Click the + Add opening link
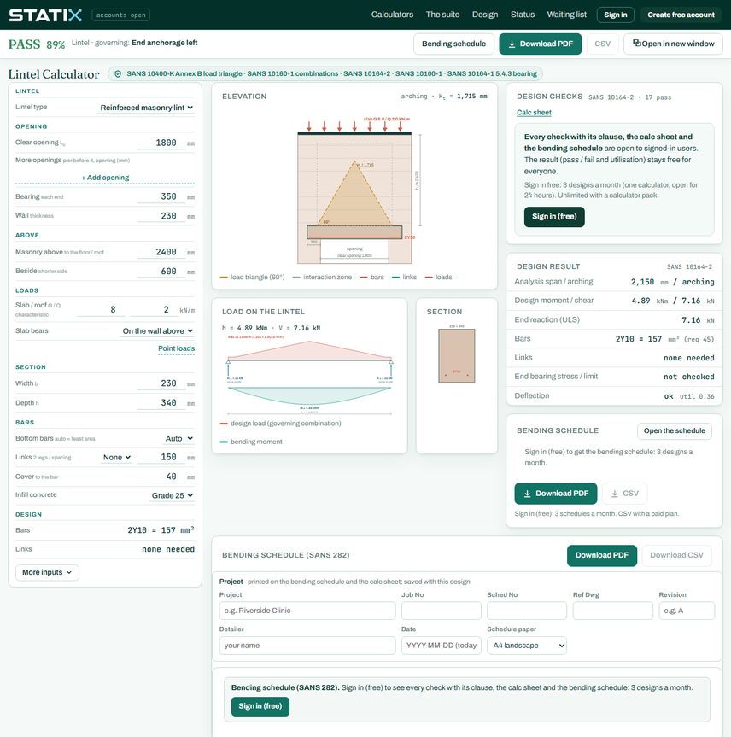This screenshot has width=731, height=737. 105,178
